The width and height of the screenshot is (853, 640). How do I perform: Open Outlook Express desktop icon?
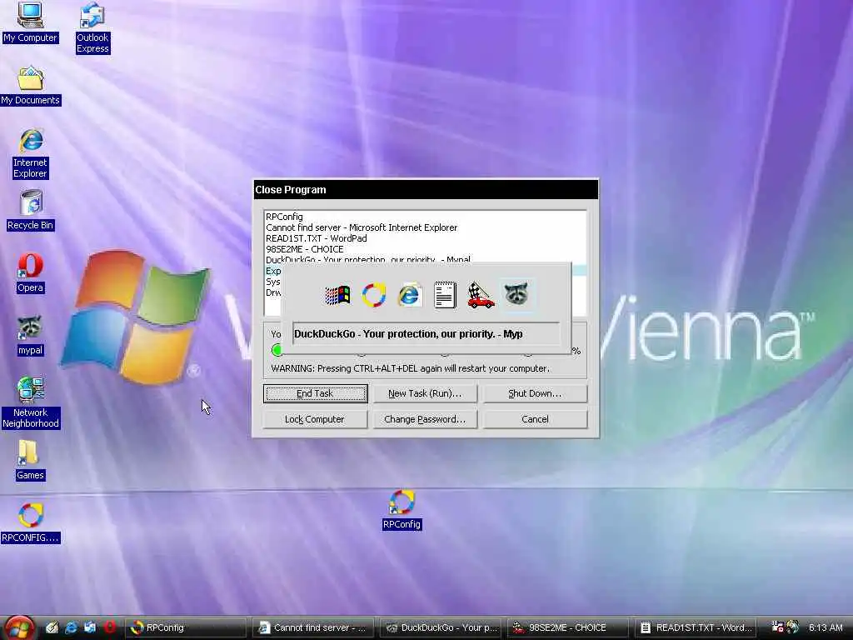coord(92,27)
